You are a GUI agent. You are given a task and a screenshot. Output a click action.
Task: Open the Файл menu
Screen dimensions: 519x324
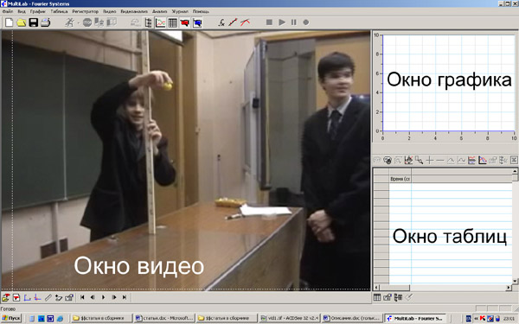click(7, 11)
